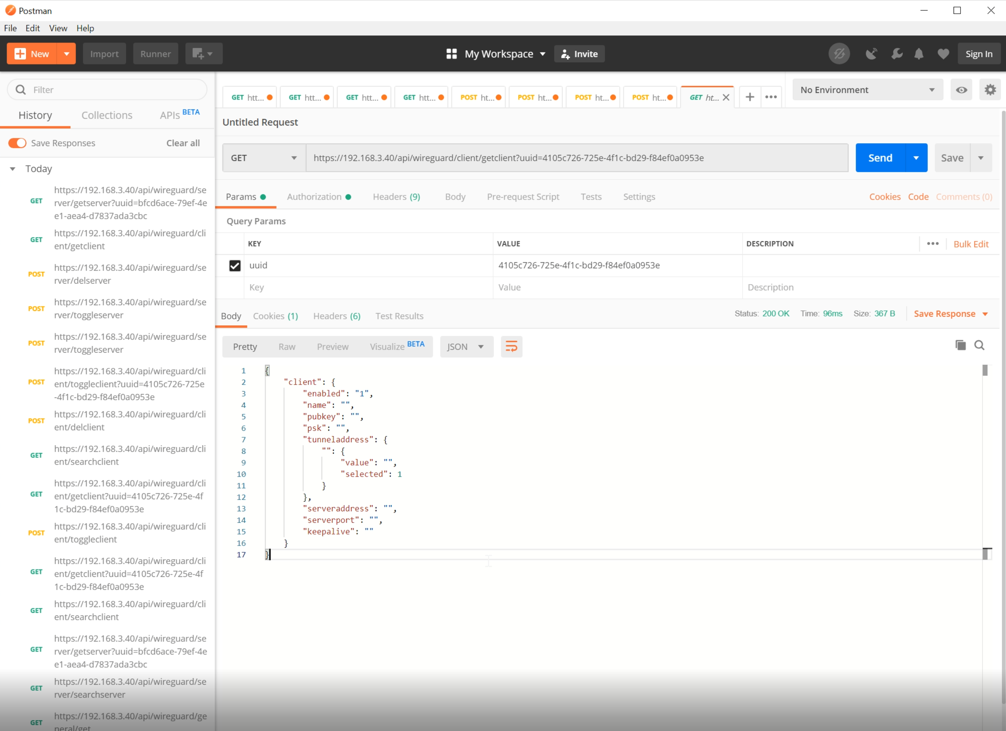Add new request tab with plus icon
Screen dimensions: 1006x731
(750, 97)
